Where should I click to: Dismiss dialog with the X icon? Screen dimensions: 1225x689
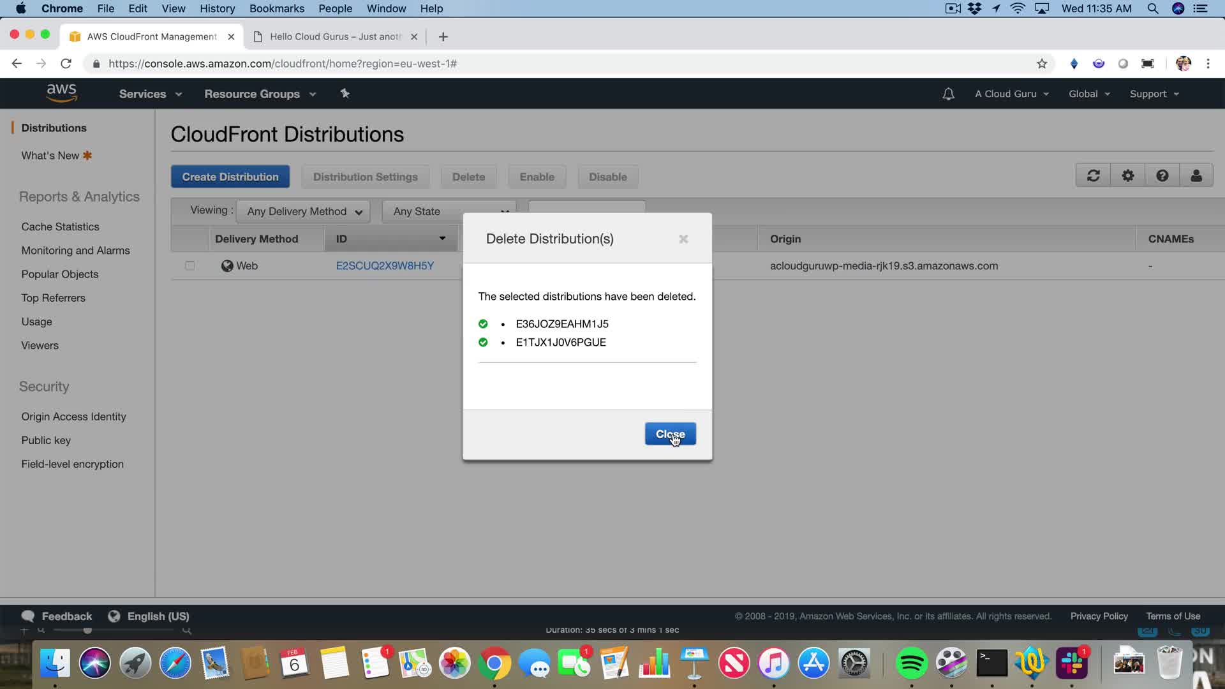click(683, 239)
